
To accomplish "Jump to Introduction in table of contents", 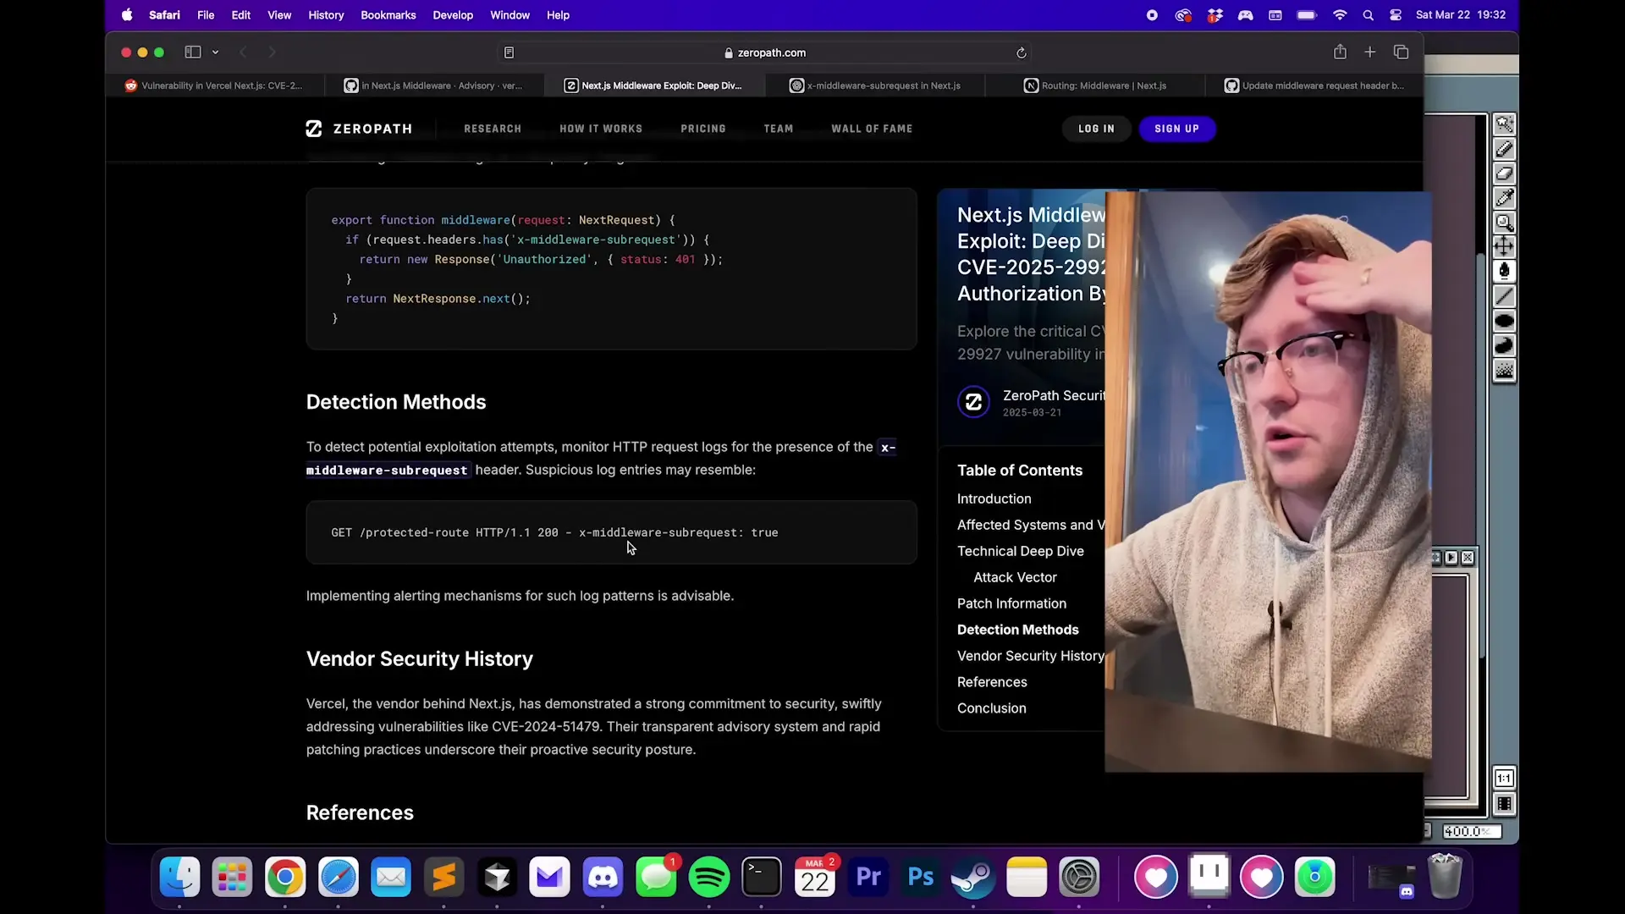I will click(x=994, y=499).
